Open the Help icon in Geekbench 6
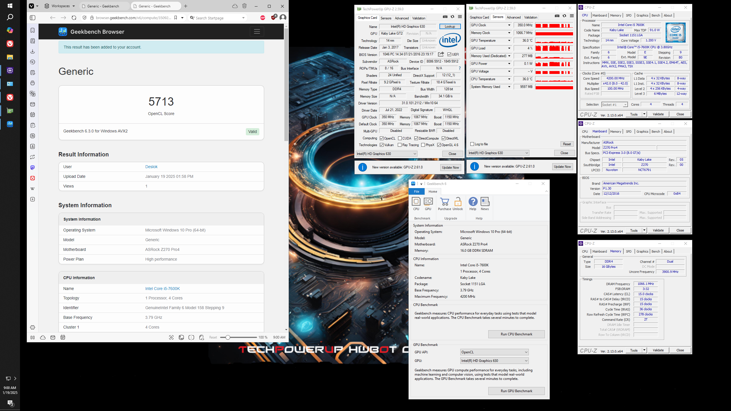Viewport: 731px width, 411px height. tap(473, 204)
